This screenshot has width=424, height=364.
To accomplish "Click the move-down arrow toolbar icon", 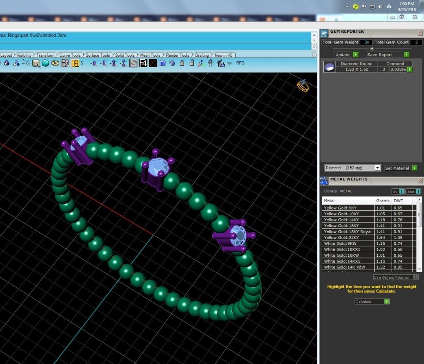I will (x=104, y=63).
